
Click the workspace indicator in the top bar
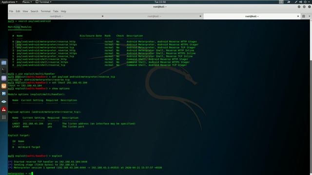(x=281, y=2)
